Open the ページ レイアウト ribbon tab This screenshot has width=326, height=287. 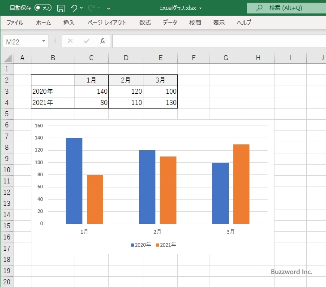pos(107,22)
